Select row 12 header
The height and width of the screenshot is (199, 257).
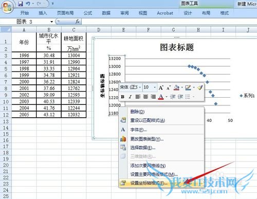click(6, 115)
